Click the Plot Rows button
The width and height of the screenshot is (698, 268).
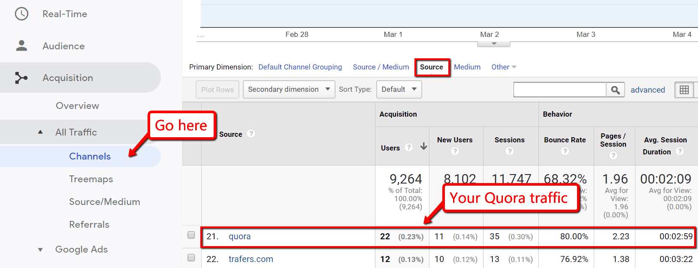[x=218, y=90]
